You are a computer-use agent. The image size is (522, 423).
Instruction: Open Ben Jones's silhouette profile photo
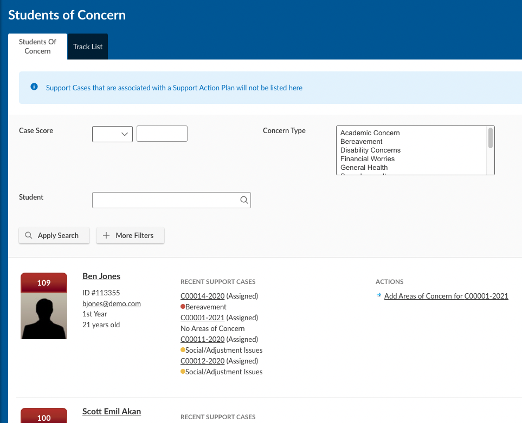tap(44, 315)
